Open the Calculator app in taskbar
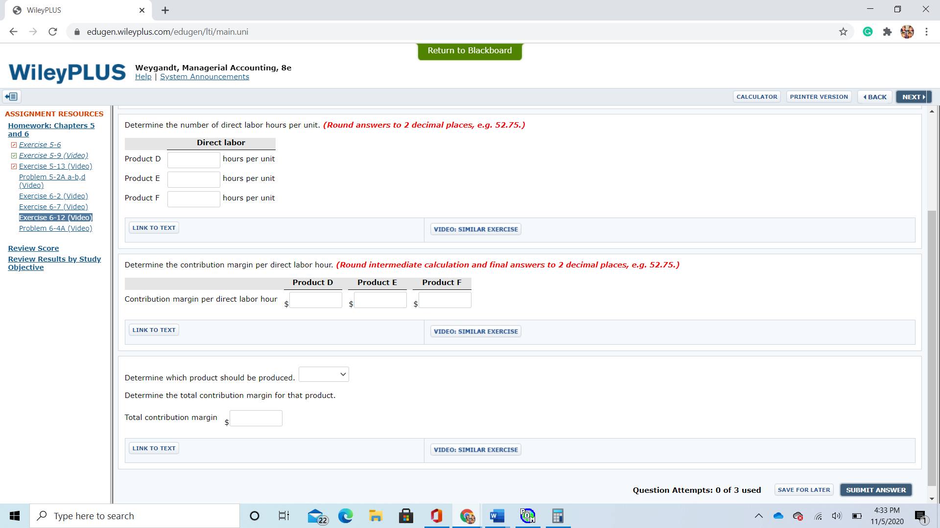Viewport: 940px width, 528px height. (558, 516)
